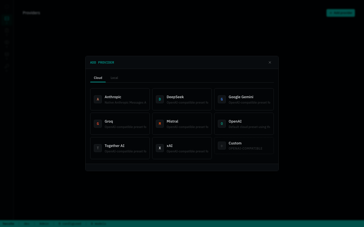Click the Groq red 'G' badge icon
Image resolution: width=364 pixels, height=227 pixels.
point(98,124)
